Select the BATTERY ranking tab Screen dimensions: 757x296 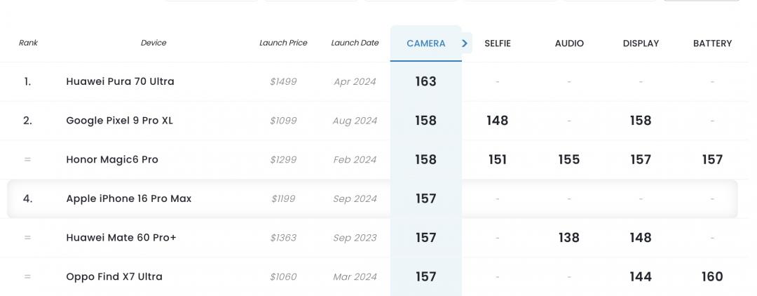pyautogui.click(x=712, y=43)
